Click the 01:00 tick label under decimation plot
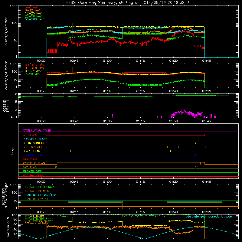Image resolution: width=242 pixels, height=242 pixels. 107,212
